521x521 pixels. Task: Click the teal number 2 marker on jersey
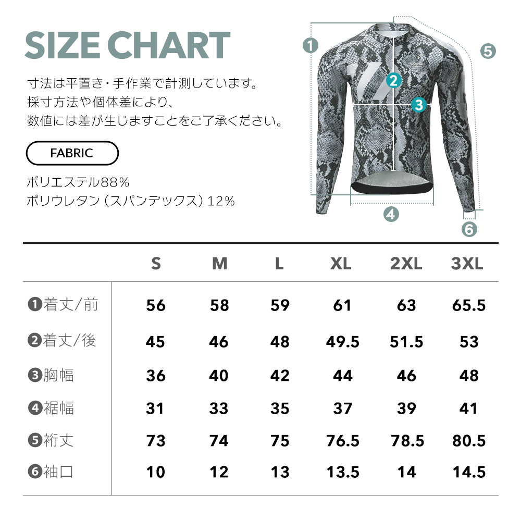pyautogui.click(x=394, y=80)
